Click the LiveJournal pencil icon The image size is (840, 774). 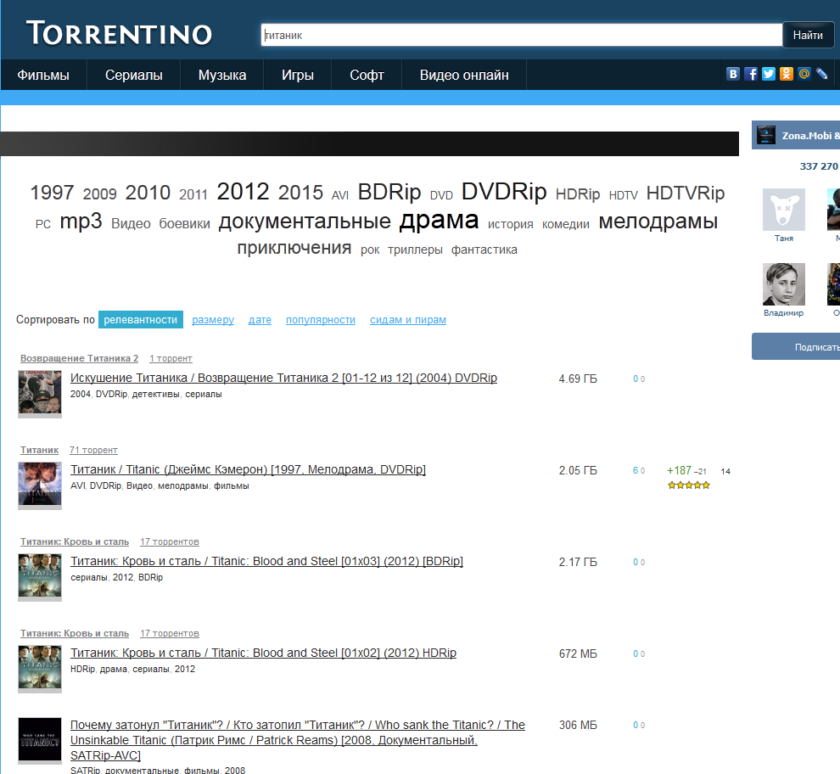821,74
